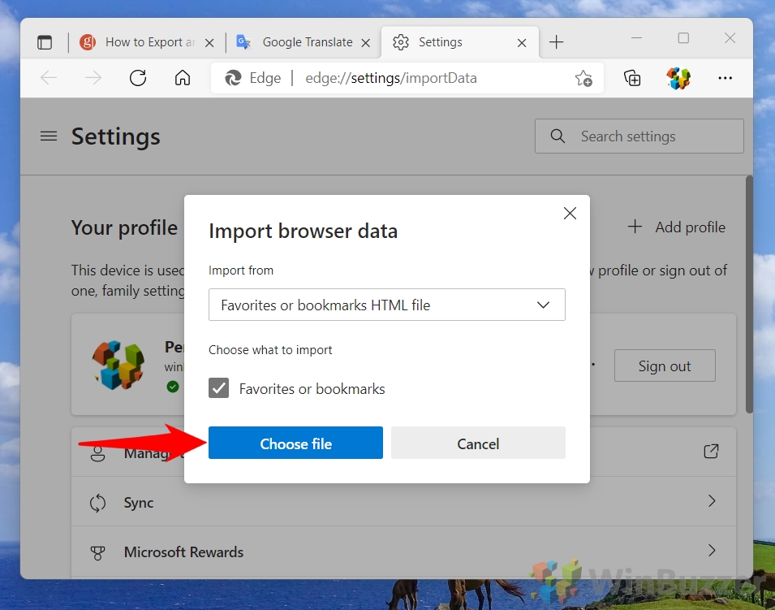
Task: Click the settings page vertical scrollbar
Action: (749, 294)
